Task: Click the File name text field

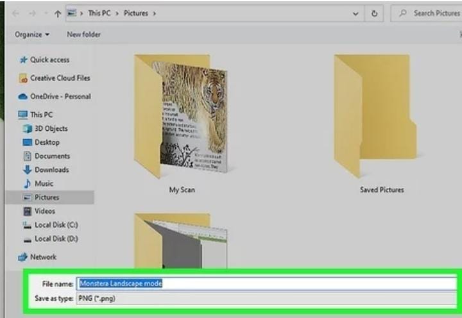Action: tap(267, 284)
